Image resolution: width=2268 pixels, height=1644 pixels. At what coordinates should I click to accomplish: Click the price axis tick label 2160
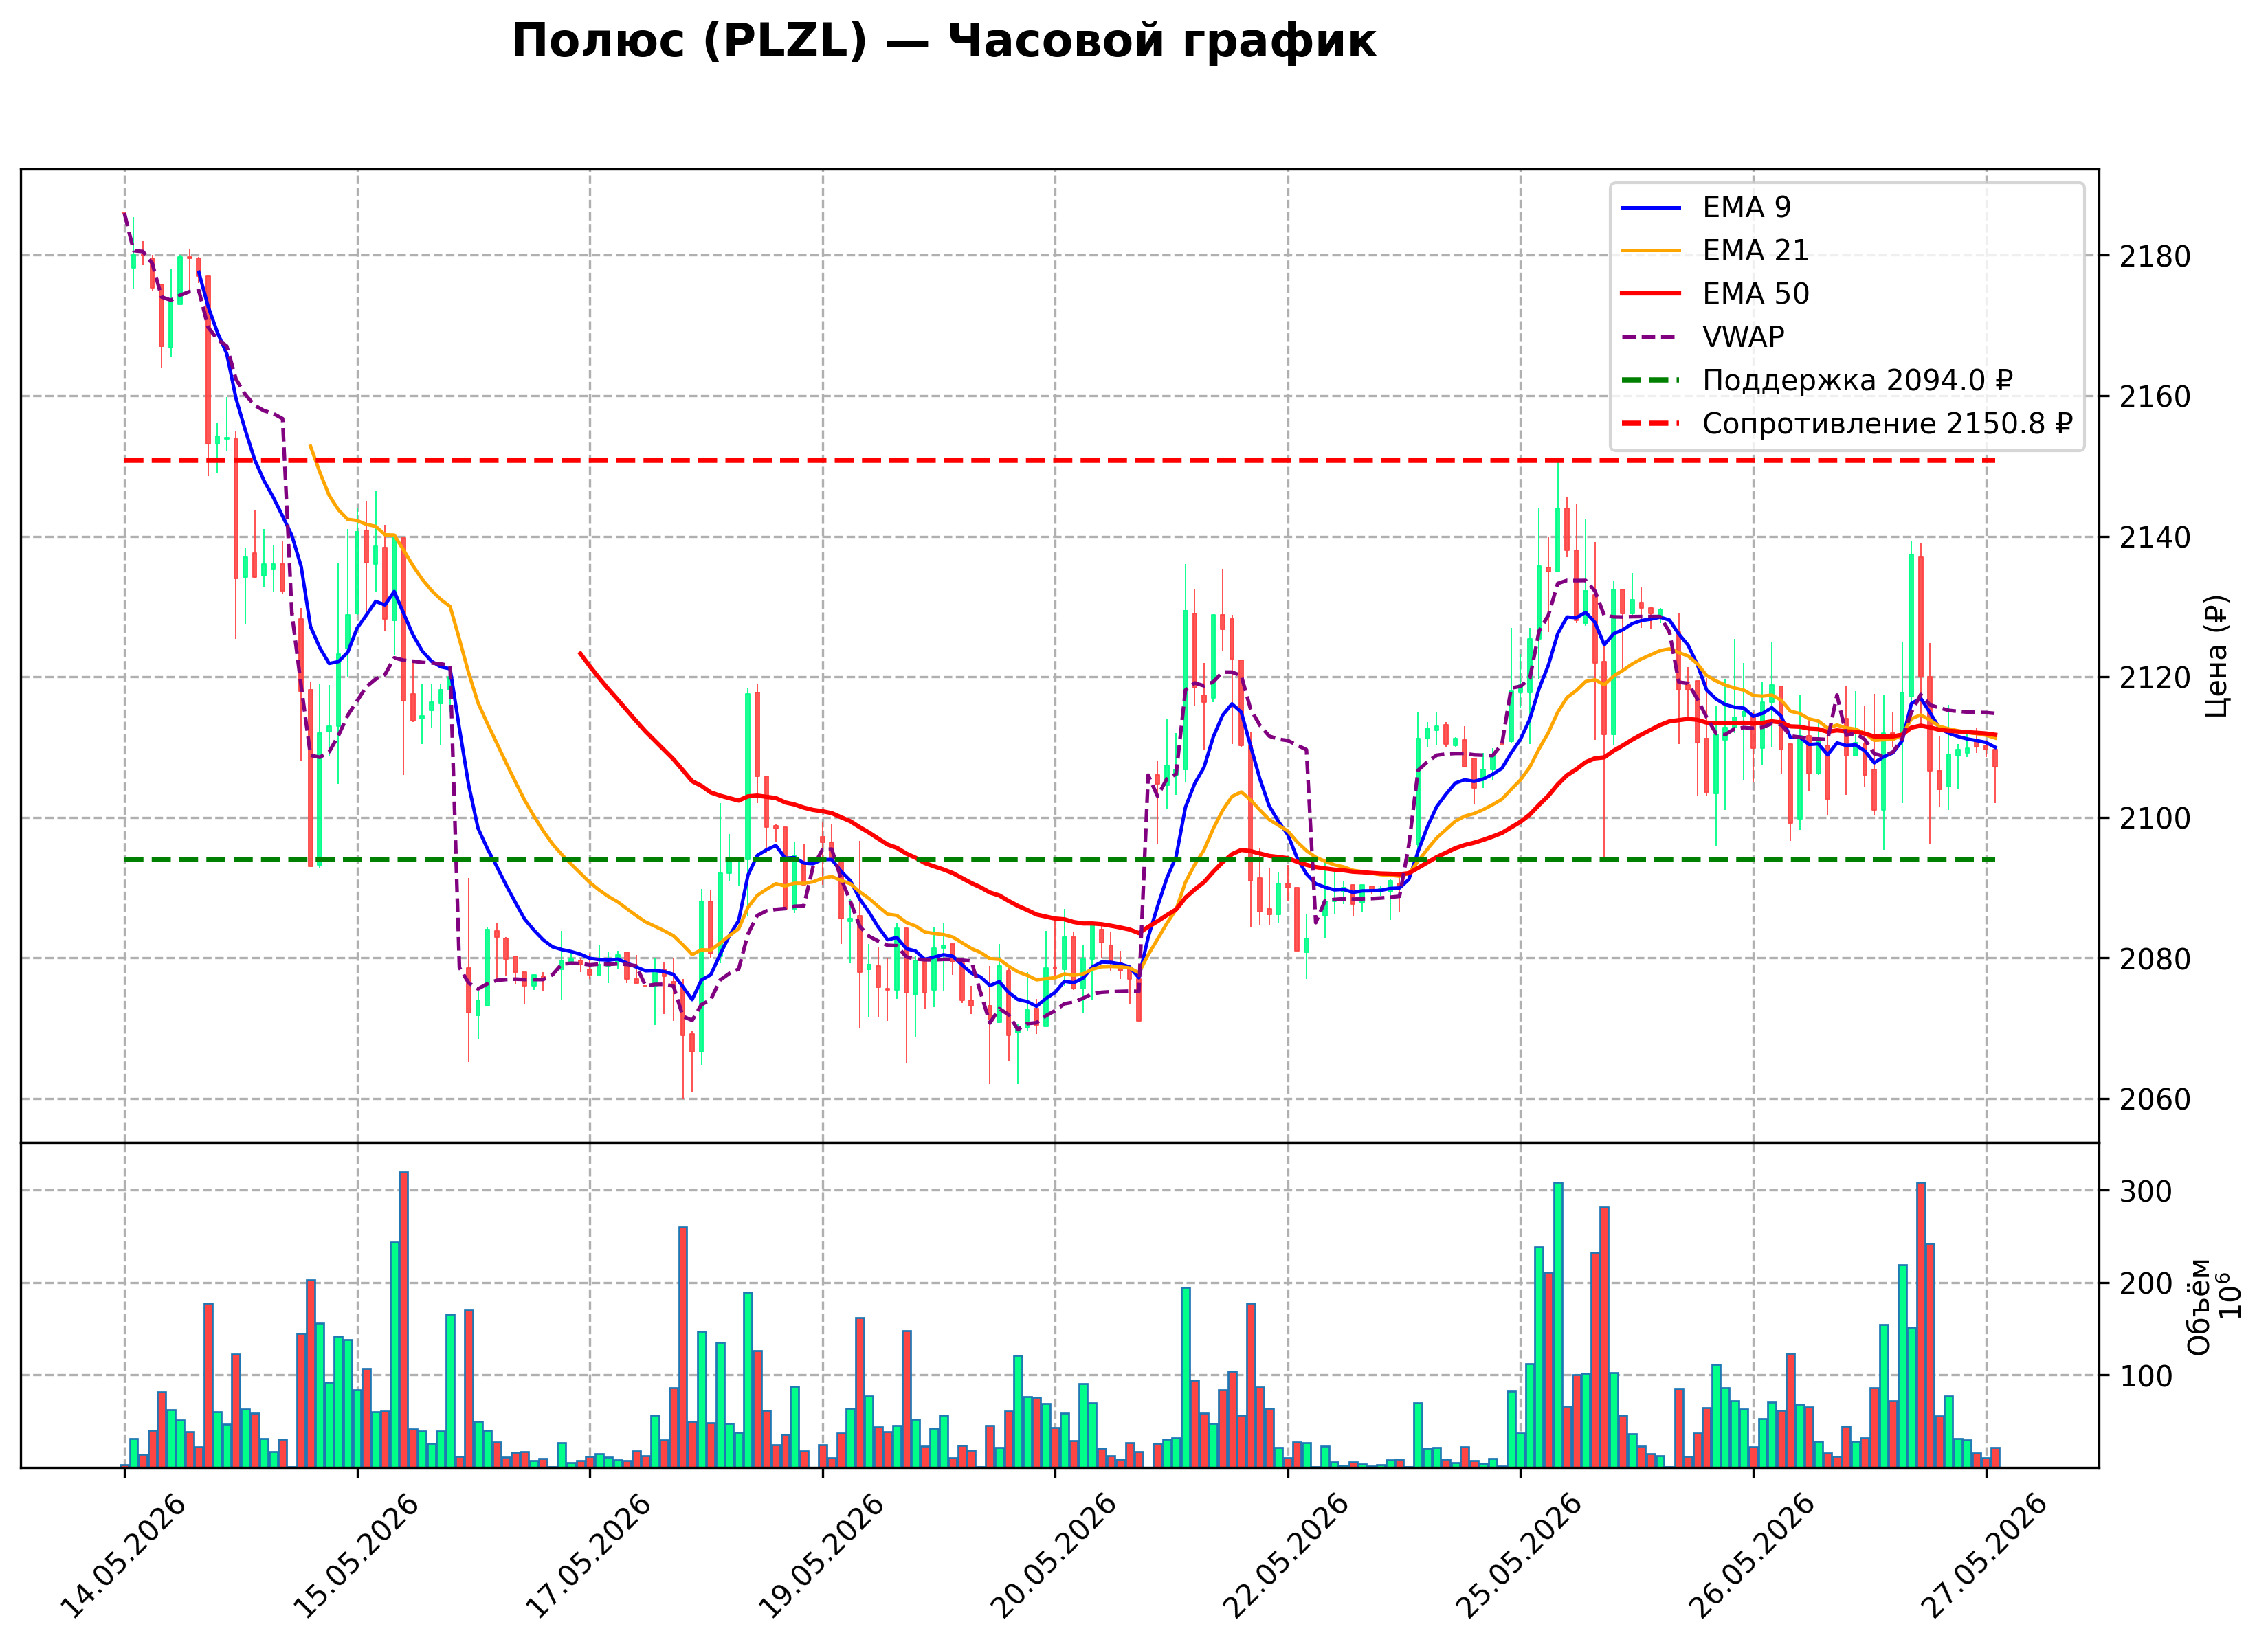[x=2155, y=397]
